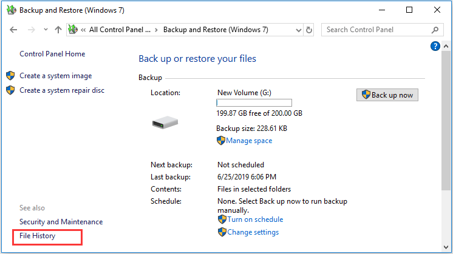The width and height of the screenshot is (453, 254).
Task: Click '199.87 GB free of 200.00 GB' text
Action: 259,113
